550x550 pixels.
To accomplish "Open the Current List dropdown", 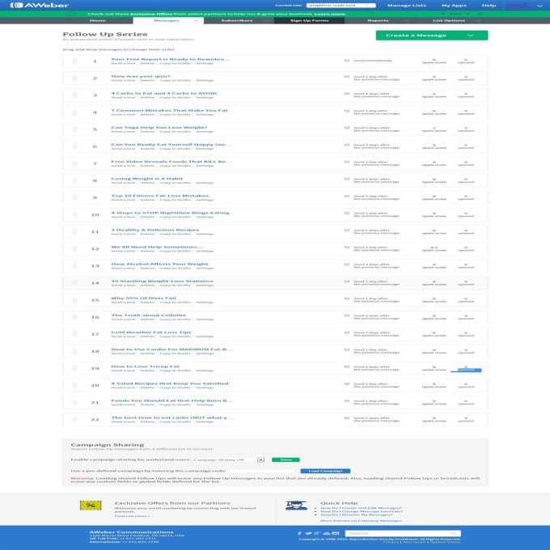I will [x=341, y=6].
